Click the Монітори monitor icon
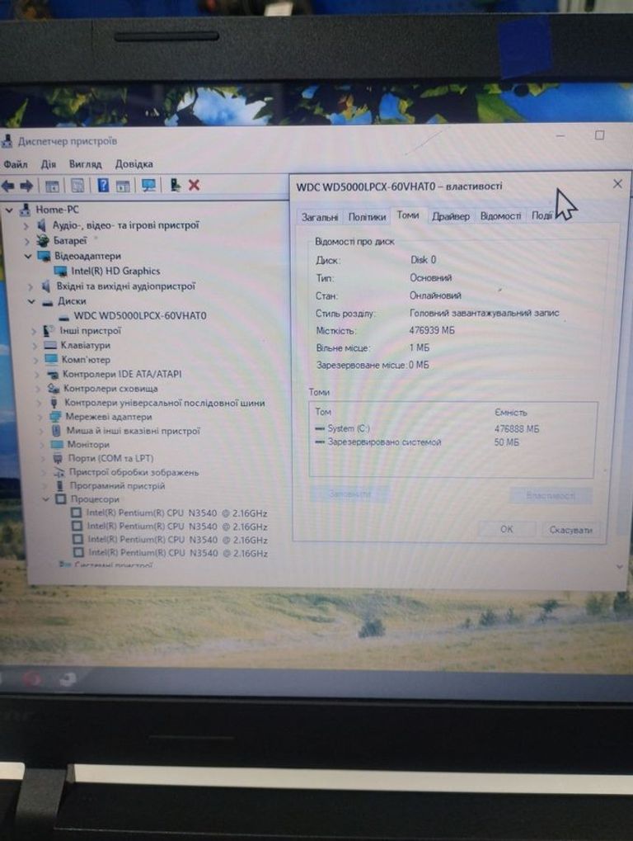The width and height of the screenshot is (633, 841). [57, 445]
